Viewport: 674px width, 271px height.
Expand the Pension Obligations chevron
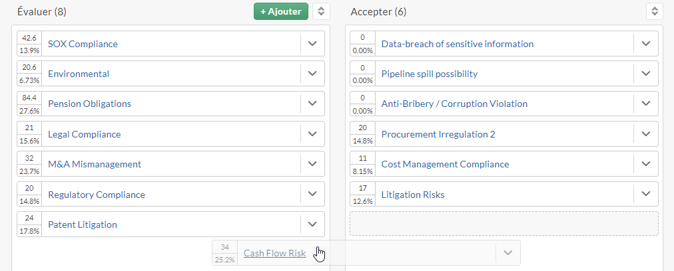click(312, 104)
